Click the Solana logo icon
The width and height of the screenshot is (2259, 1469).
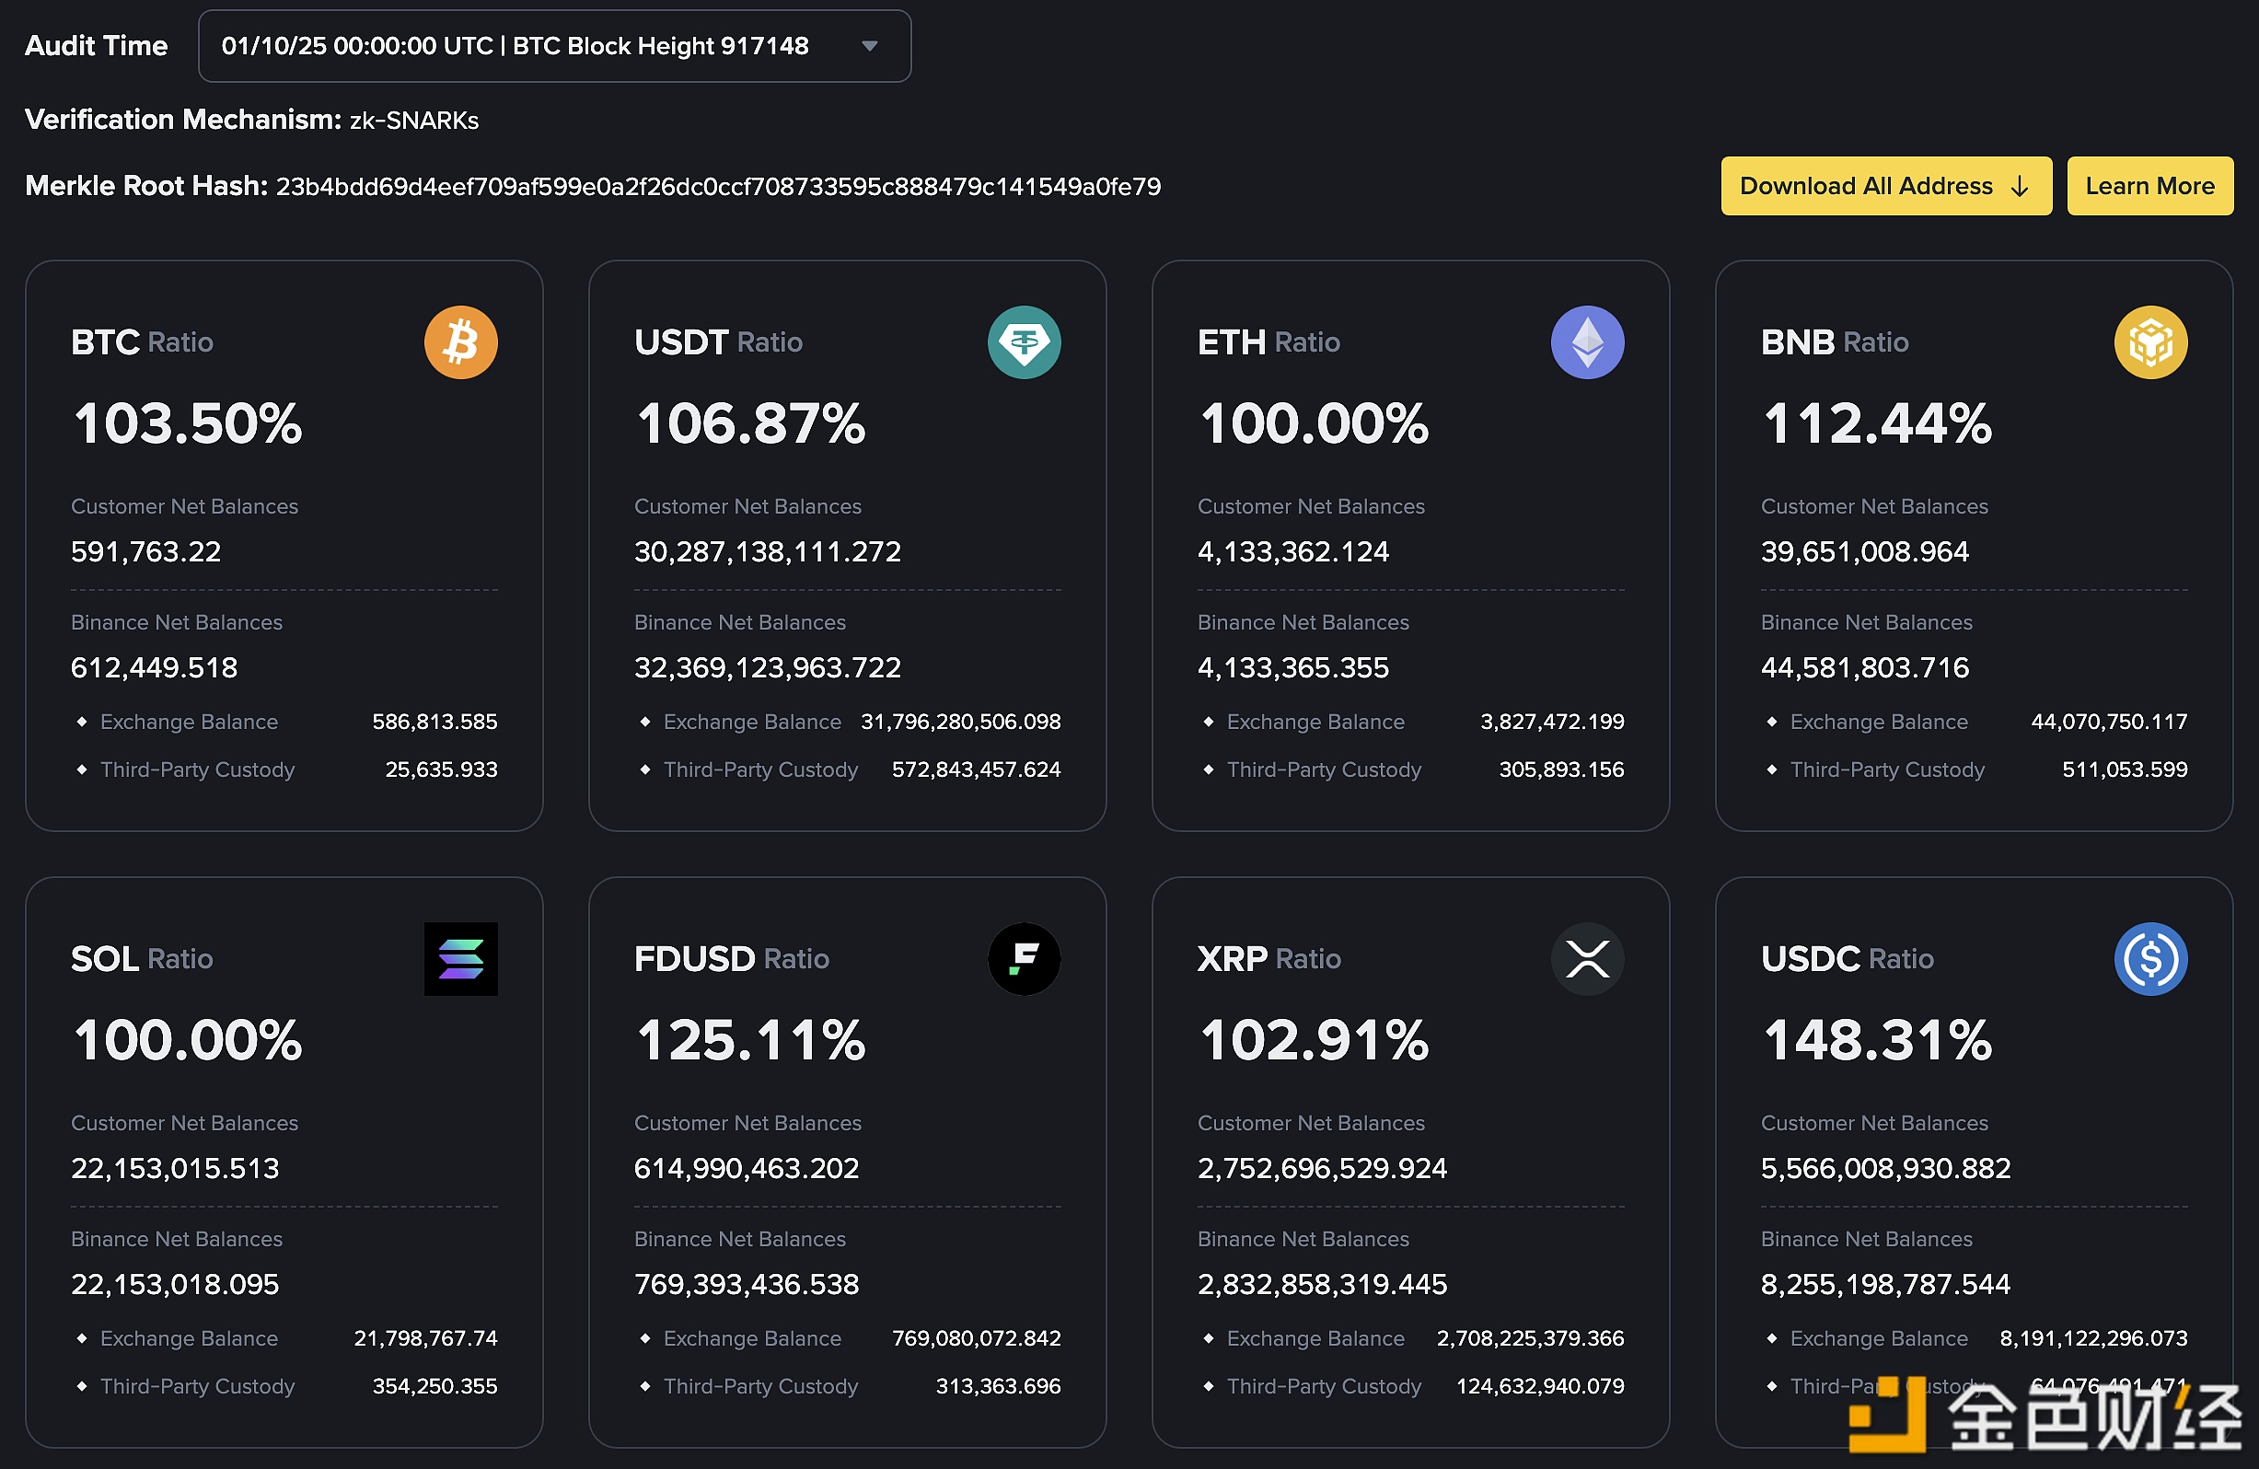click(460, 958)
